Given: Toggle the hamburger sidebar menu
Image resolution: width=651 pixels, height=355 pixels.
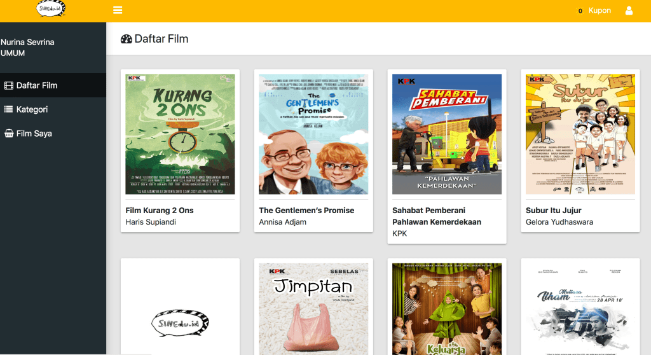Looking at the screenshot, I should [x=118, y=10].
